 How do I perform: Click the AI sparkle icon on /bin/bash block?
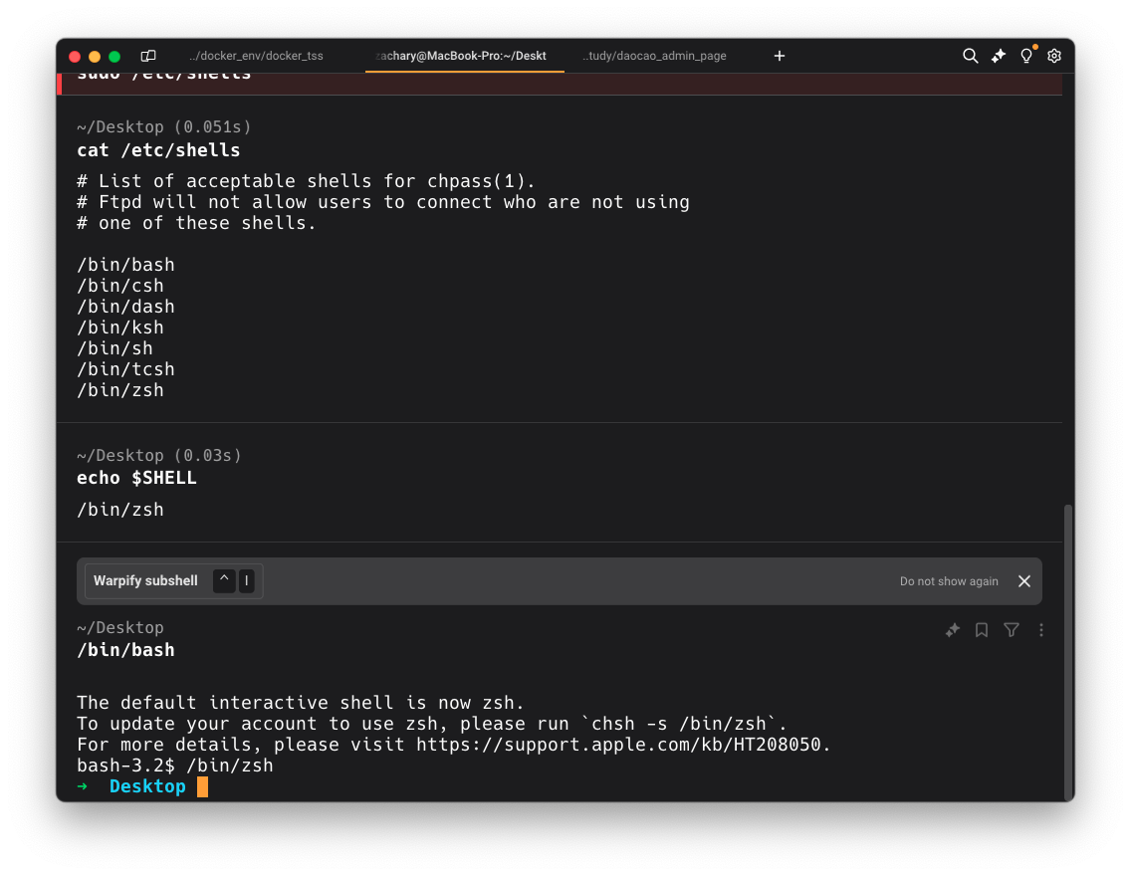coord(953,630)
